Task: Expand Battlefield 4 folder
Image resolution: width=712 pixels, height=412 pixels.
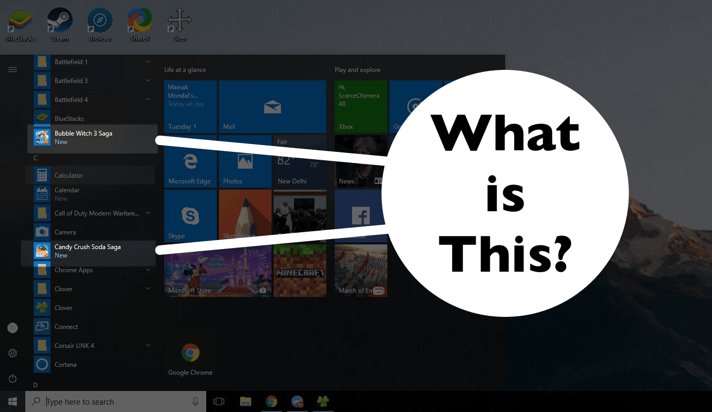Action: 148,100
